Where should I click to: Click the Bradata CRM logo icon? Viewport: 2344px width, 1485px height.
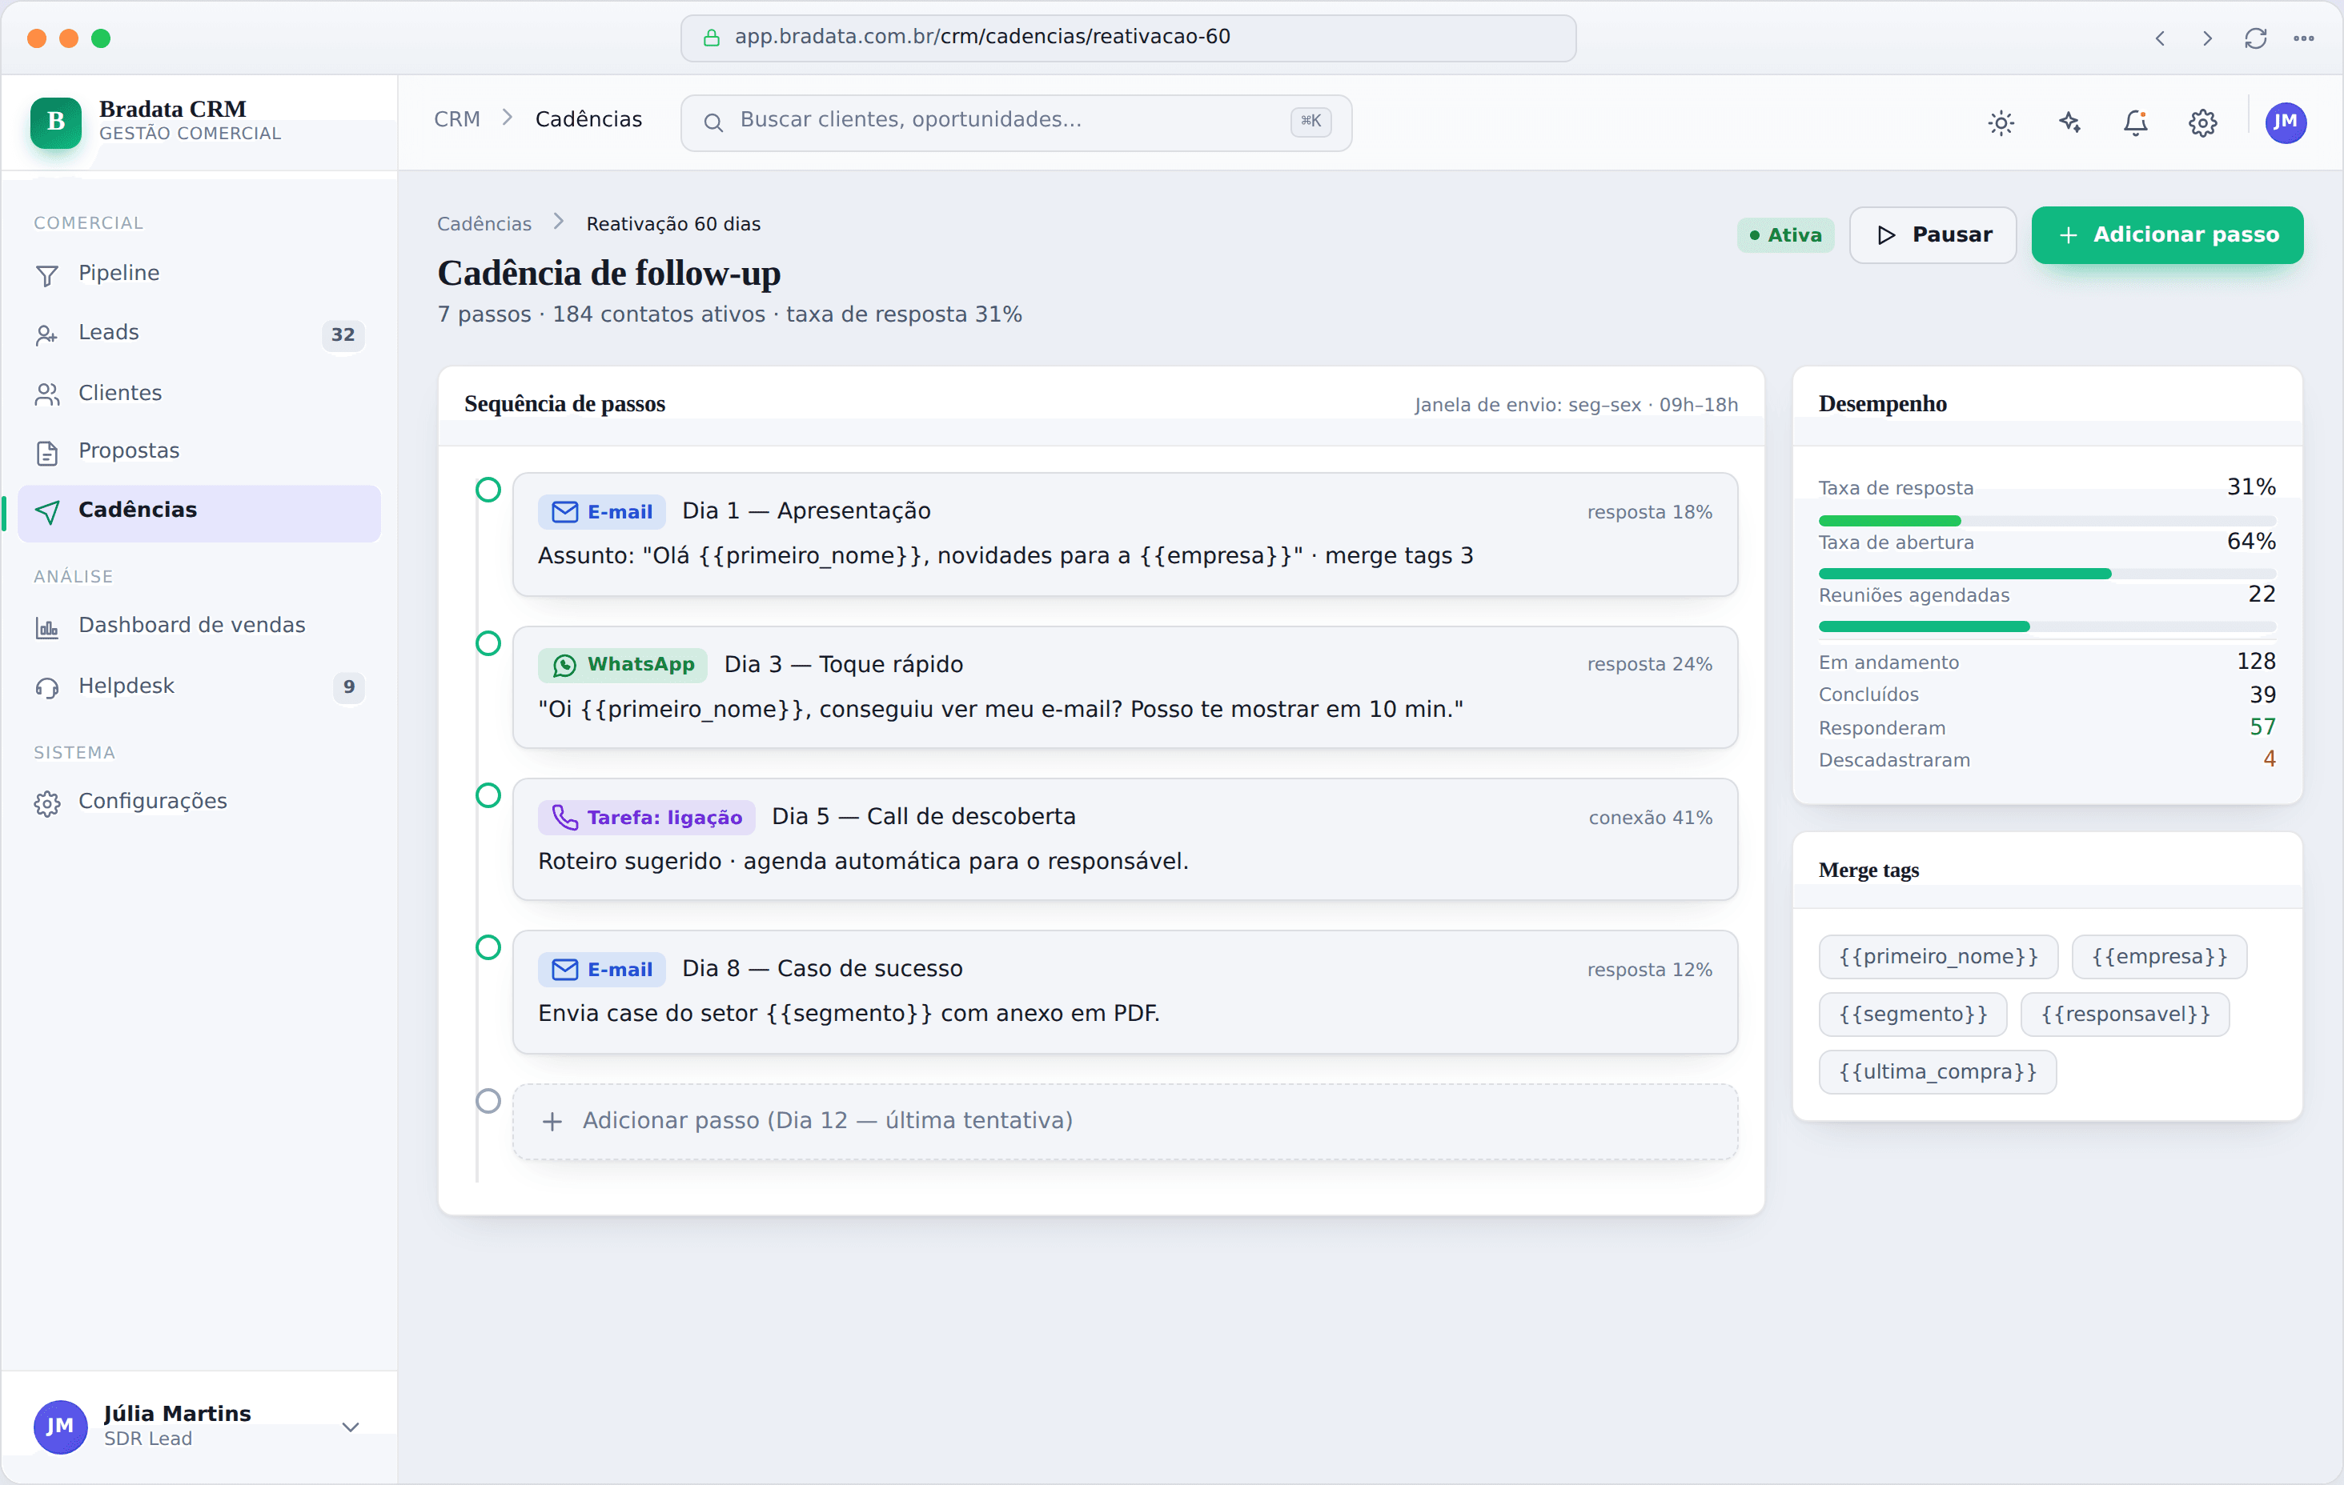(x=55, y=122)
